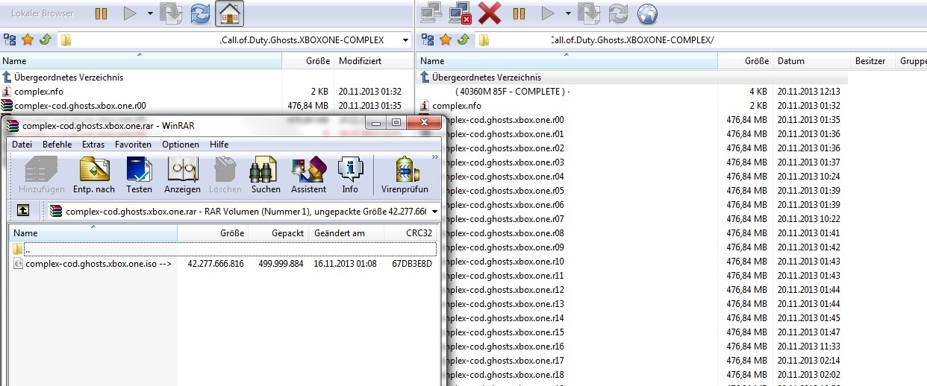
Task: Click the Anzeigen icon in WinRAR
Action: [x=182, y=175]
